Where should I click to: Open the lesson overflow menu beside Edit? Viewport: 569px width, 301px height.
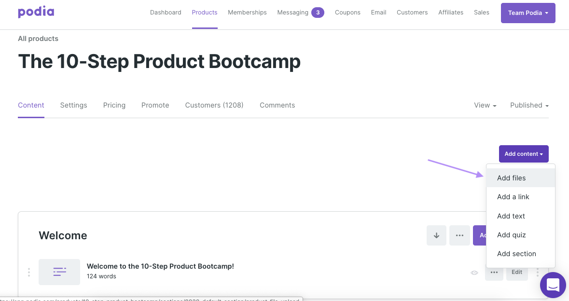[x=494, y=273]
